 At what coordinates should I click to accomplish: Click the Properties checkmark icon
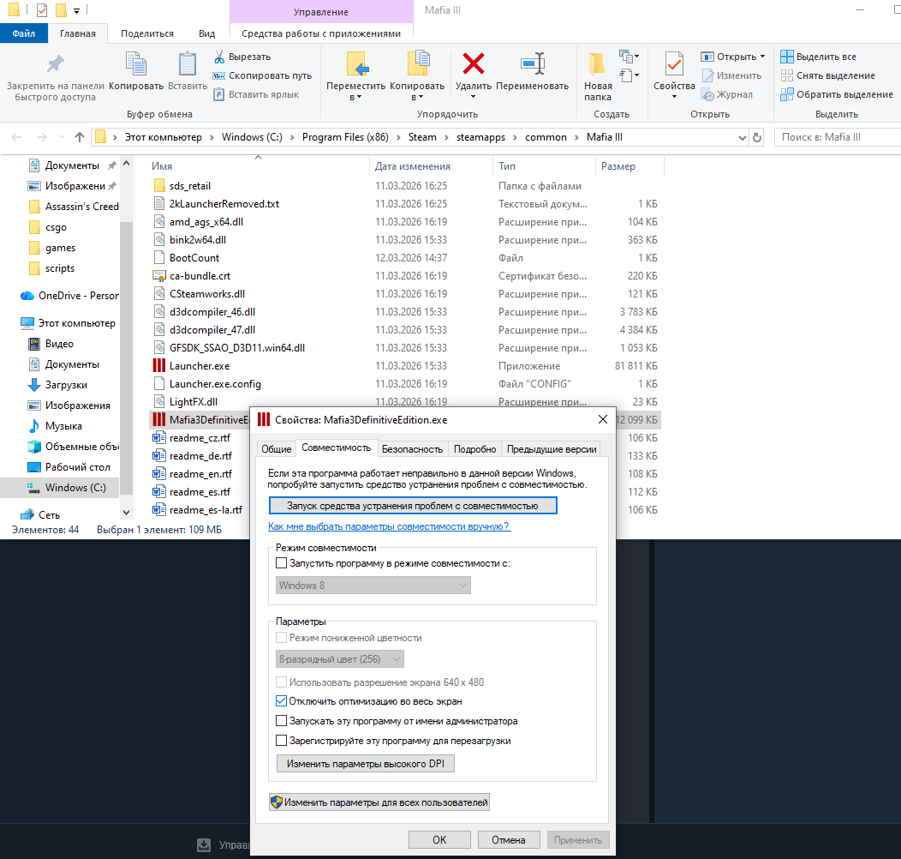pos(674,63)
